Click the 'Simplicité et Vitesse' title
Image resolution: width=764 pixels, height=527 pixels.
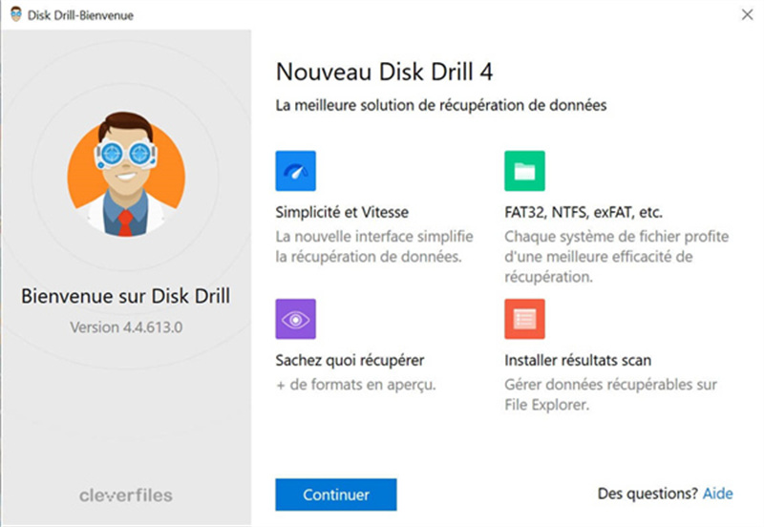pyautogui.click(x=342, y=212)
